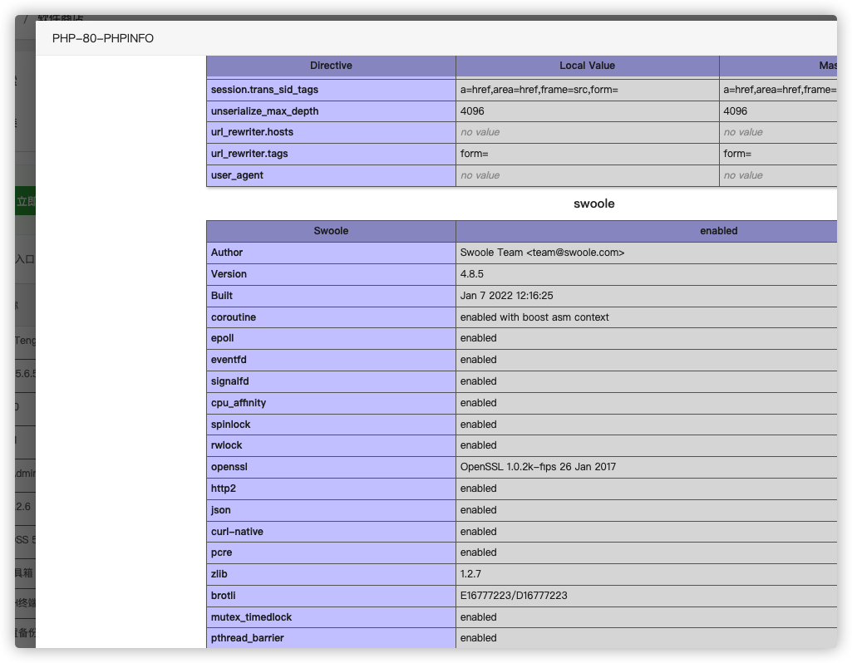Click the user_agent directive cell

click(331, 175)
